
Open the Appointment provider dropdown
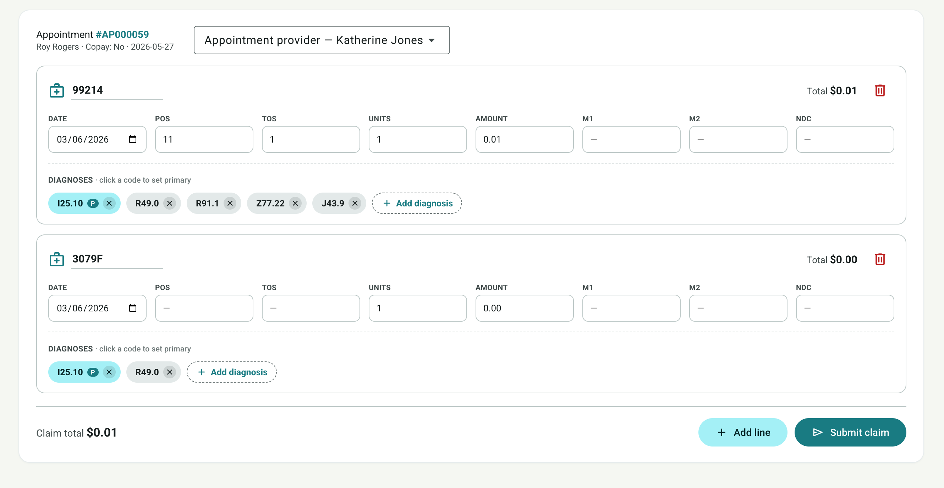pos(322,40)
